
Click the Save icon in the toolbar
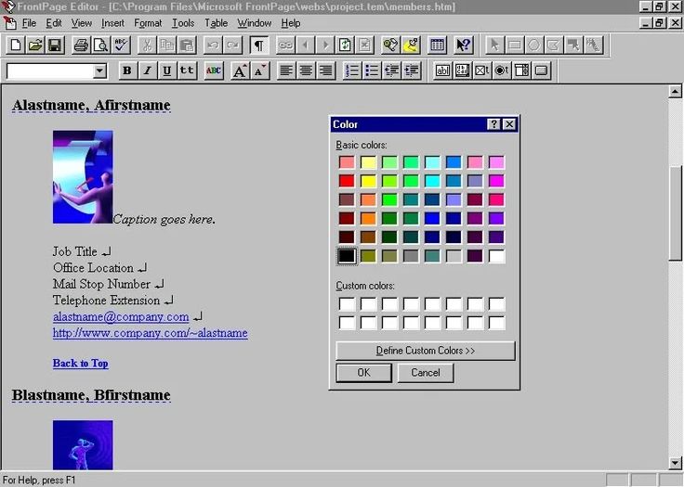55,45
